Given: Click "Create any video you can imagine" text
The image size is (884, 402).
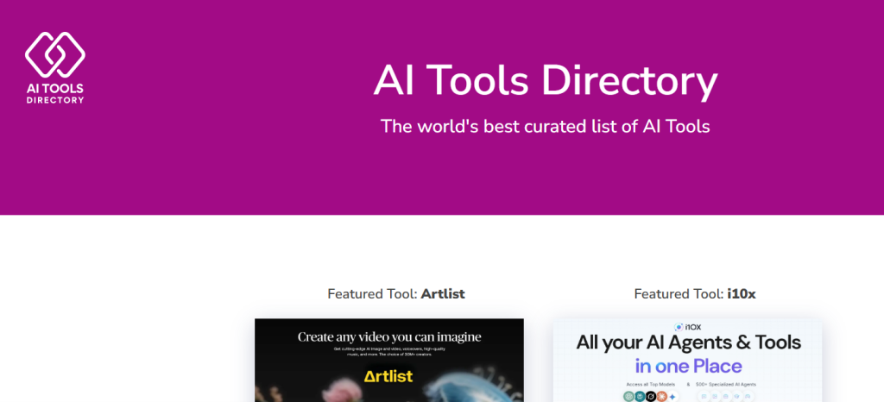Looking at the screenshot, I should [x=389, y=337].
